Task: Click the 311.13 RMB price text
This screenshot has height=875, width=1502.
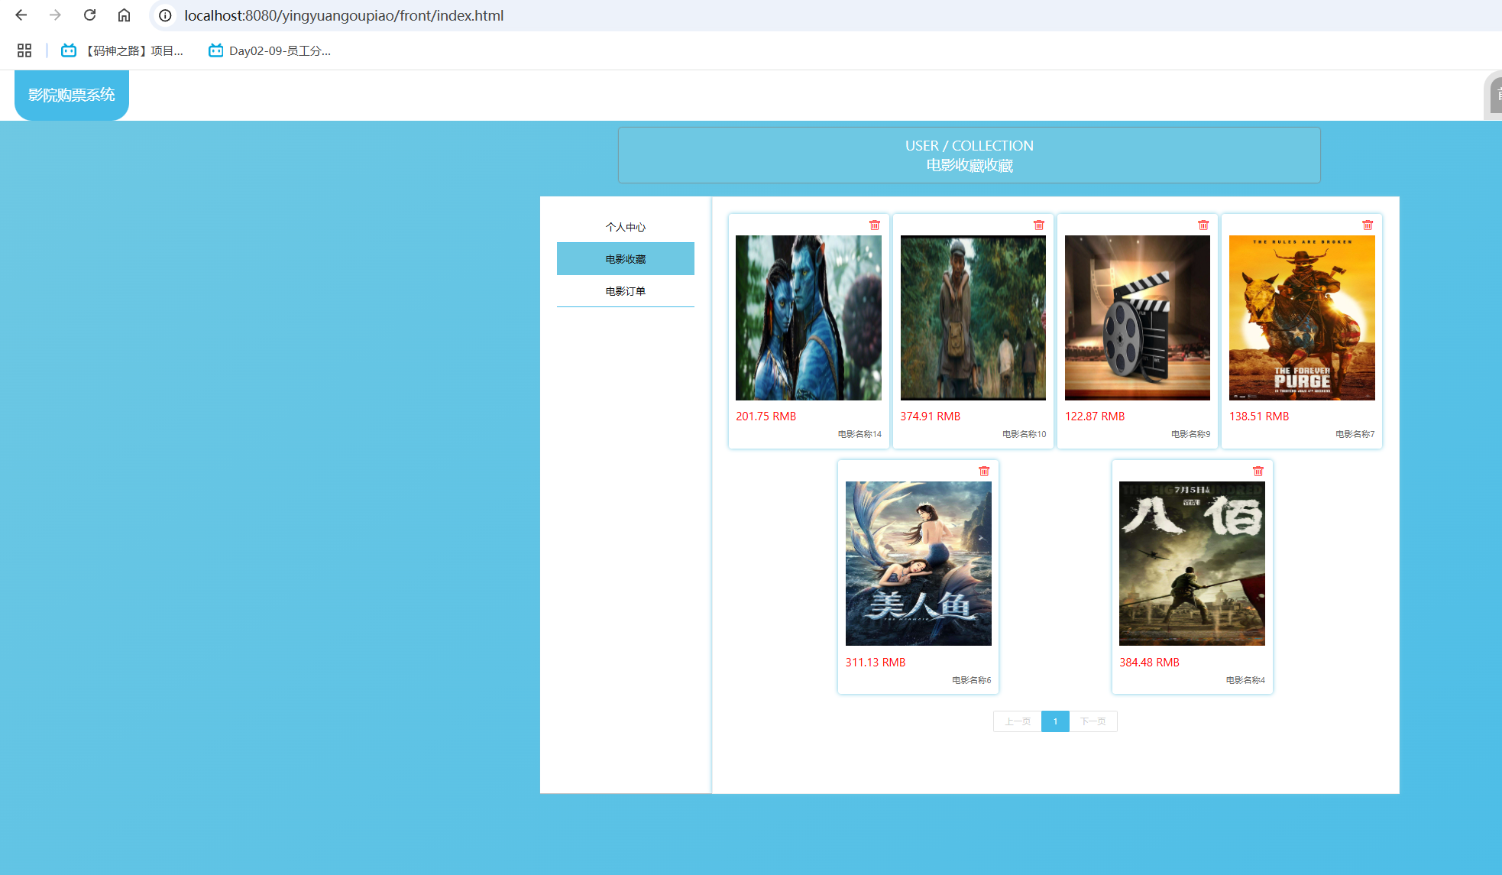Action: pyautogui.click(x=876, y=663)
